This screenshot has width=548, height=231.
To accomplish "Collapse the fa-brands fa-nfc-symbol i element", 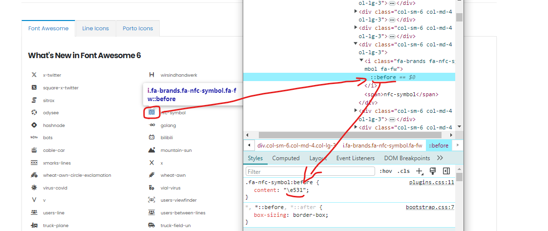I will [x=362, y=61].
